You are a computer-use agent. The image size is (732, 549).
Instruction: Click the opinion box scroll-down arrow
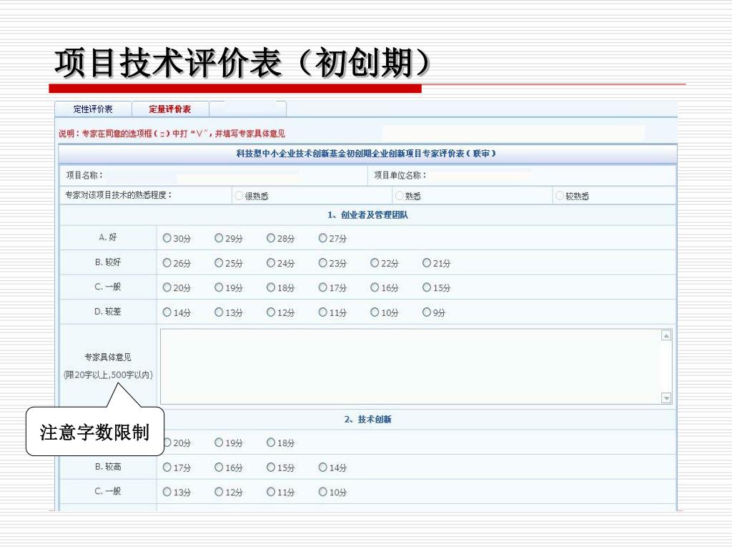coord(666,398)
